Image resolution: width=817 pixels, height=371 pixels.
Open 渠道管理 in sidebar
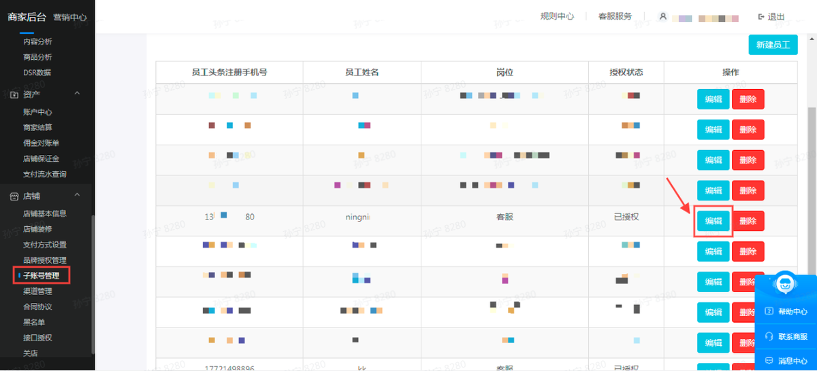(37, 291)
